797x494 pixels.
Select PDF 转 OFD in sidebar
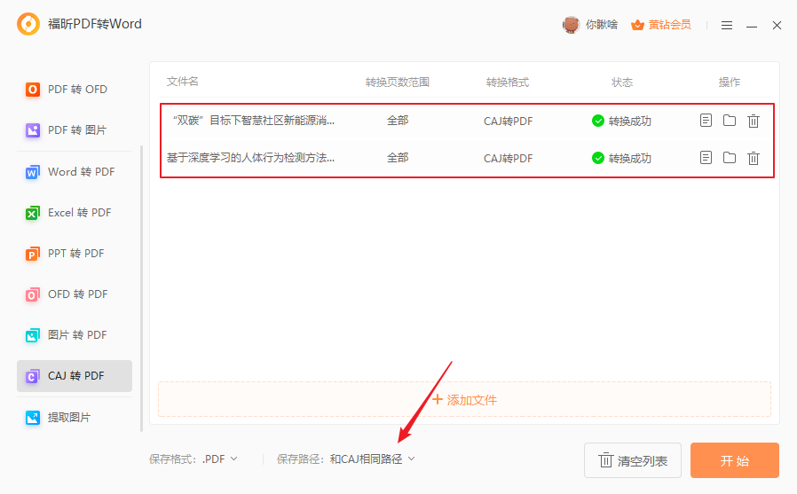coord(76,90)
